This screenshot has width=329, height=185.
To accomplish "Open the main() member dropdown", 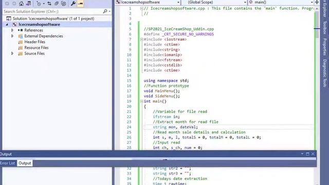I will click(281, 2).
